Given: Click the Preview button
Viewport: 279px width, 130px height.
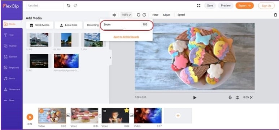Looking at the screenshot, I should click(x=226, y=6).
